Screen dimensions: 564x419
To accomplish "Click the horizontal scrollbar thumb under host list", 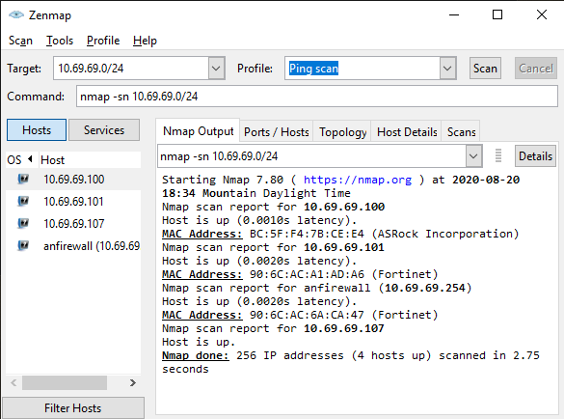I will point(65,382).
